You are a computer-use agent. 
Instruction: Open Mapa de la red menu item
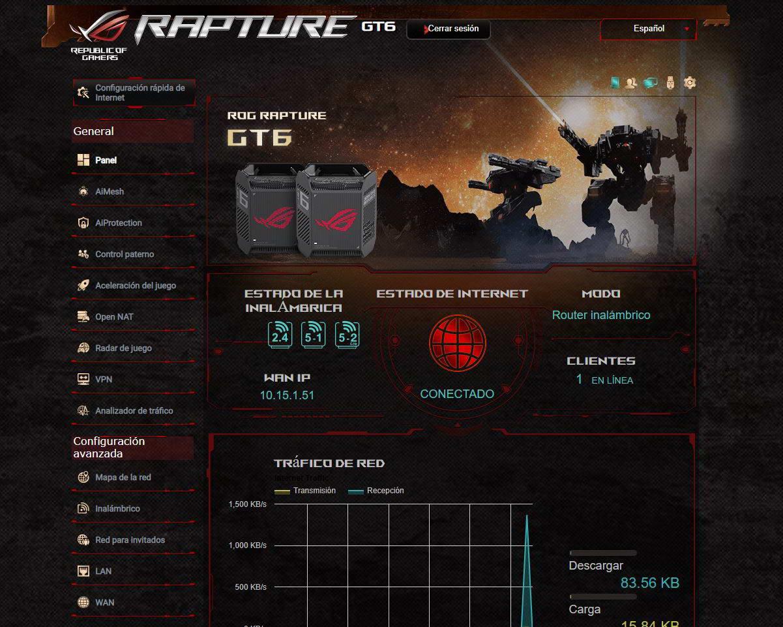133,477
